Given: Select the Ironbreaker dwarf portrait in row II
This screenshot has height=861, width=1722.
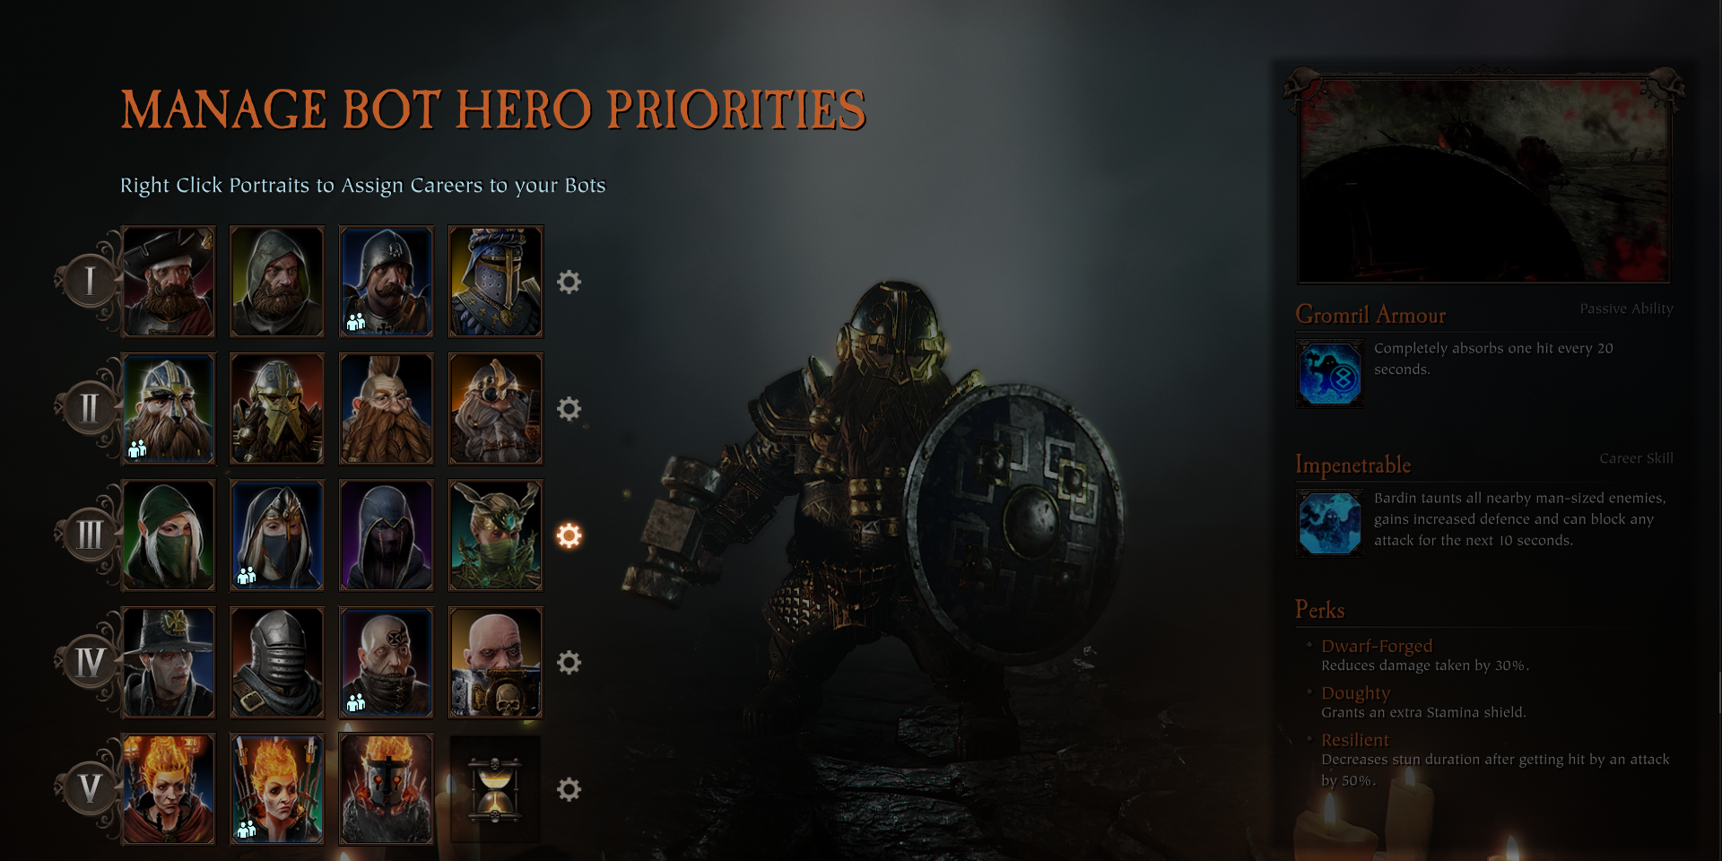Looking at the screenshot, I should (277, 409).
